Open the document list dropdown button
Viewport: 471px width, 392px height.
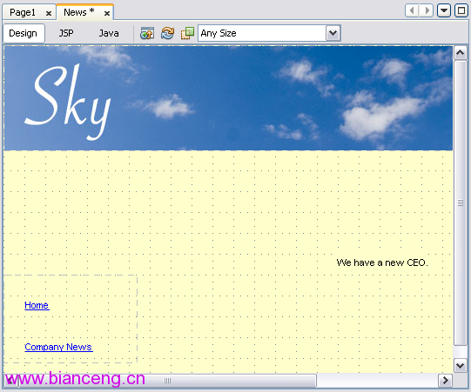[x=444, y=10]
